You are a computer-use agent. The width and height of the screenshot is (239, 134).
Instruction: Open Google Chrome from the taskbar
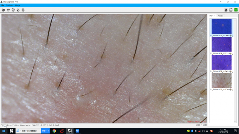[54, 131]
